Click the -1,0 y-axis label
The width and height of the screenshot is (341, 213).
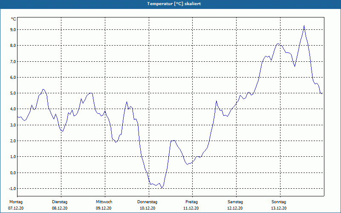(12, 188)
